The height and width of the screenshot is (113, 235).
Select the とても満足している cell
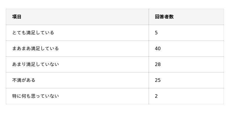(77, 33)
